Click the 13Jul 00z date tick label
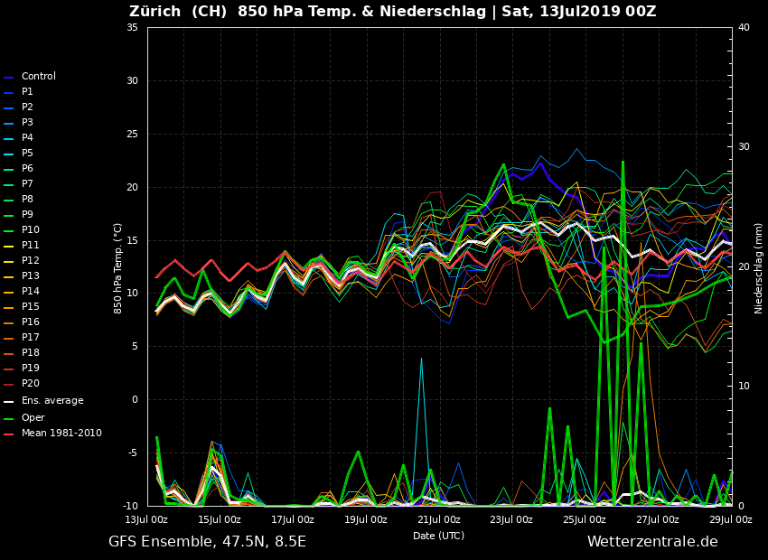Image resolution: width=768 pixels, height=560 pixels. (146, 519)
